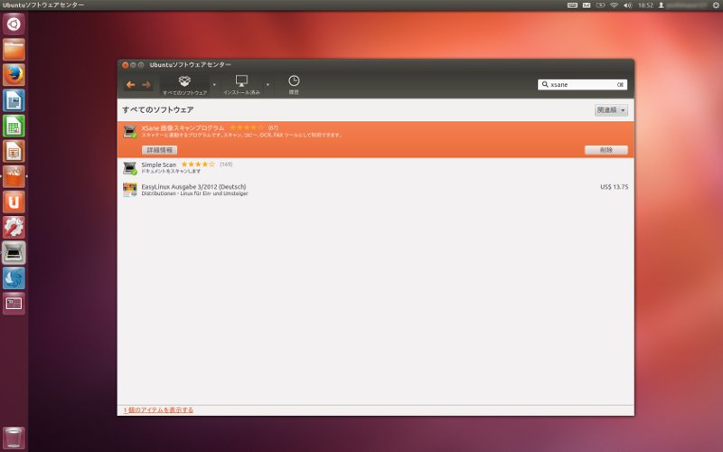
Task: Select the Simple Scan entry
Action: tap(376, 167)
